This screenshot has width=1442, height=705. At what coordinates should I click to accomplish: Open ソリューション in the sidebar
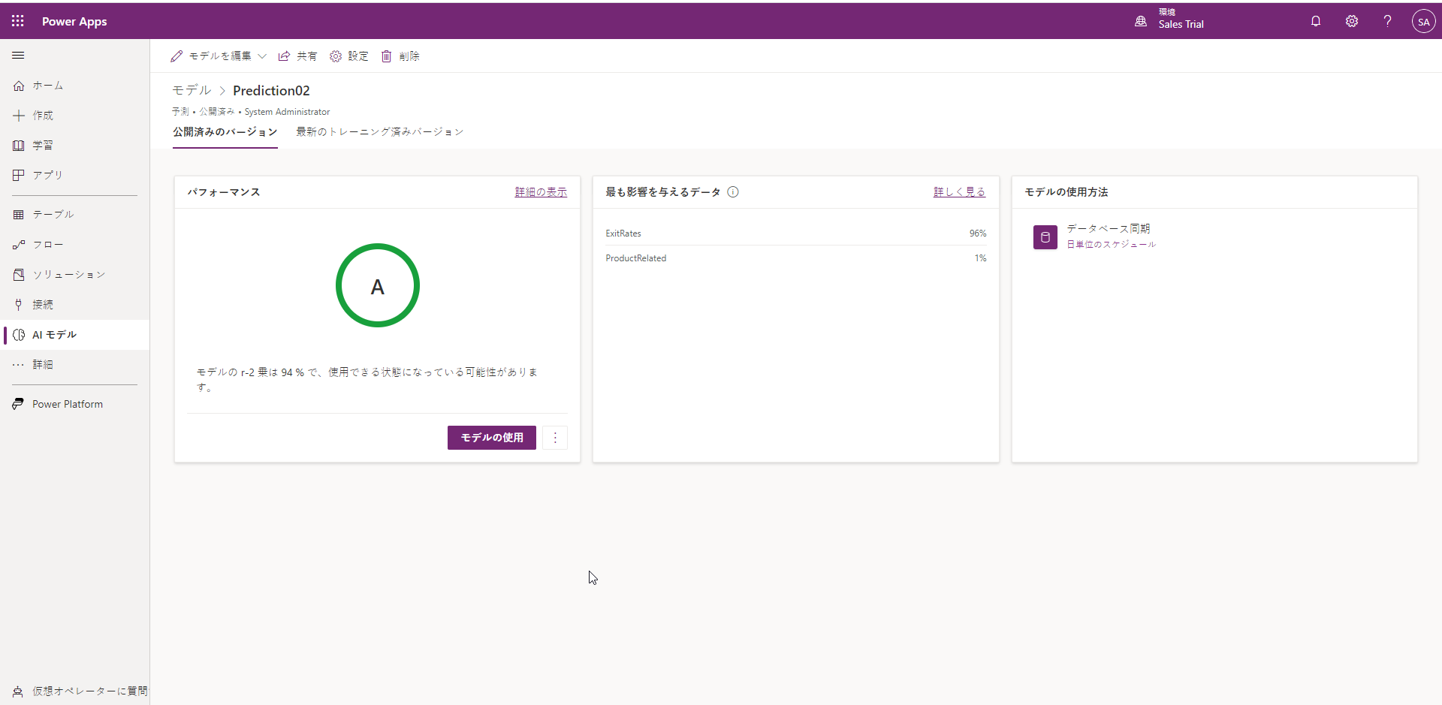(75, 275)
